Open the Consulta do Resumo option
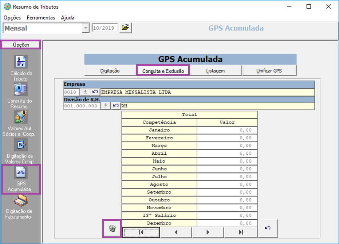This screenshot has height=244, width=339. [21, 96]
